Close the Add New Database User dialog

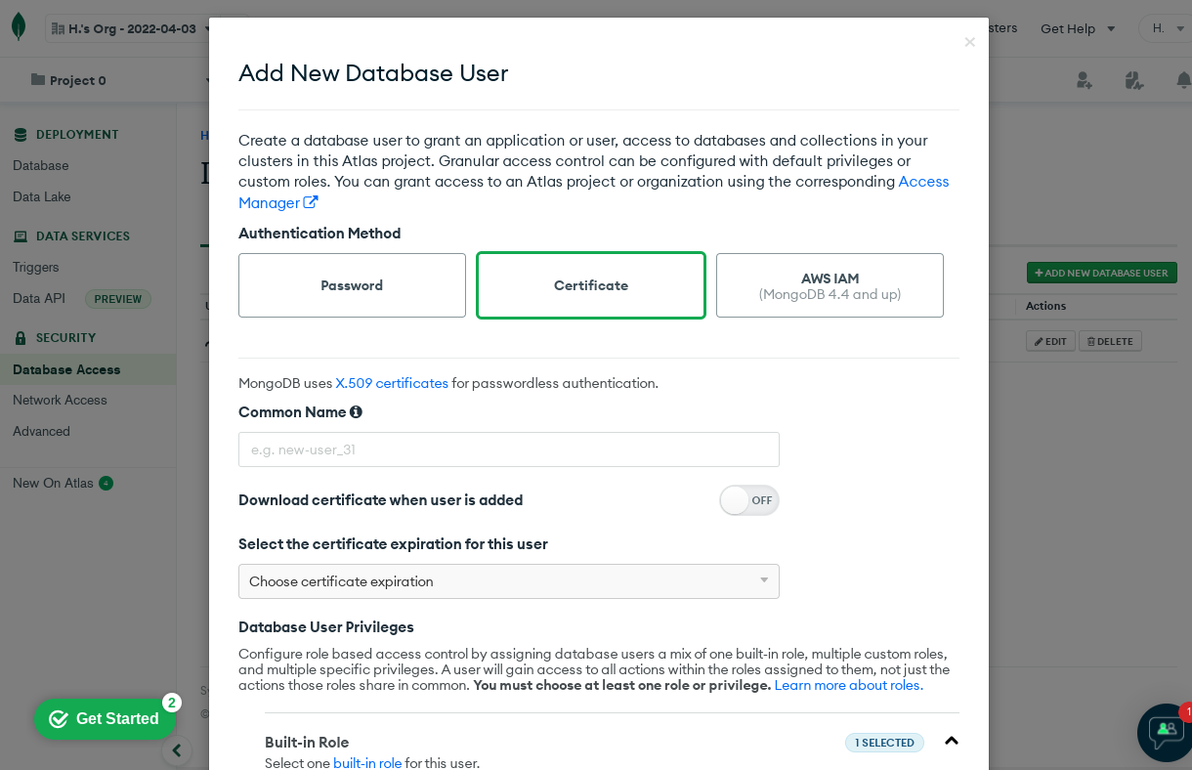point(969,42)
